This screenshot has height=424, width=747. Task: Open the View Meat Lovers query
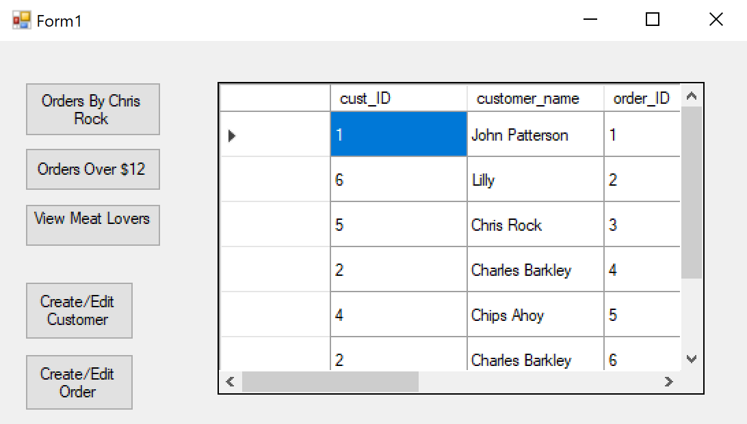[92, 225]
